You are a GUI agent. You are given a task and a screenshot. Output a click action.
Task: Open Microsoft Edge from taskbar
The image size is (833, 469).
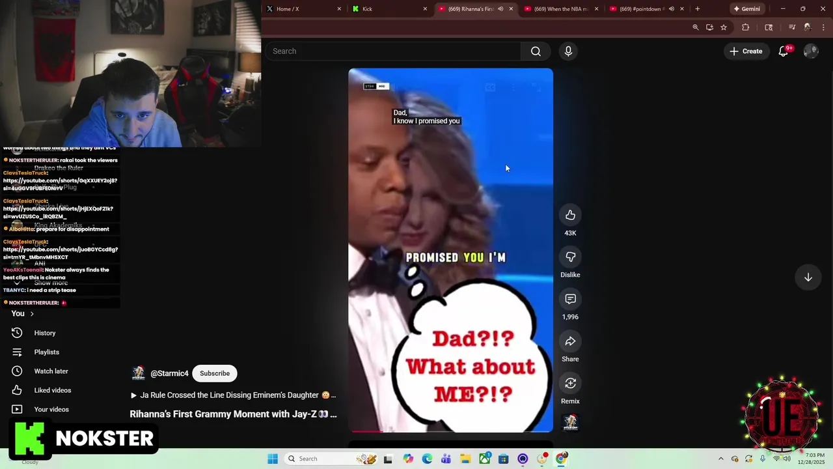point(427,459)
